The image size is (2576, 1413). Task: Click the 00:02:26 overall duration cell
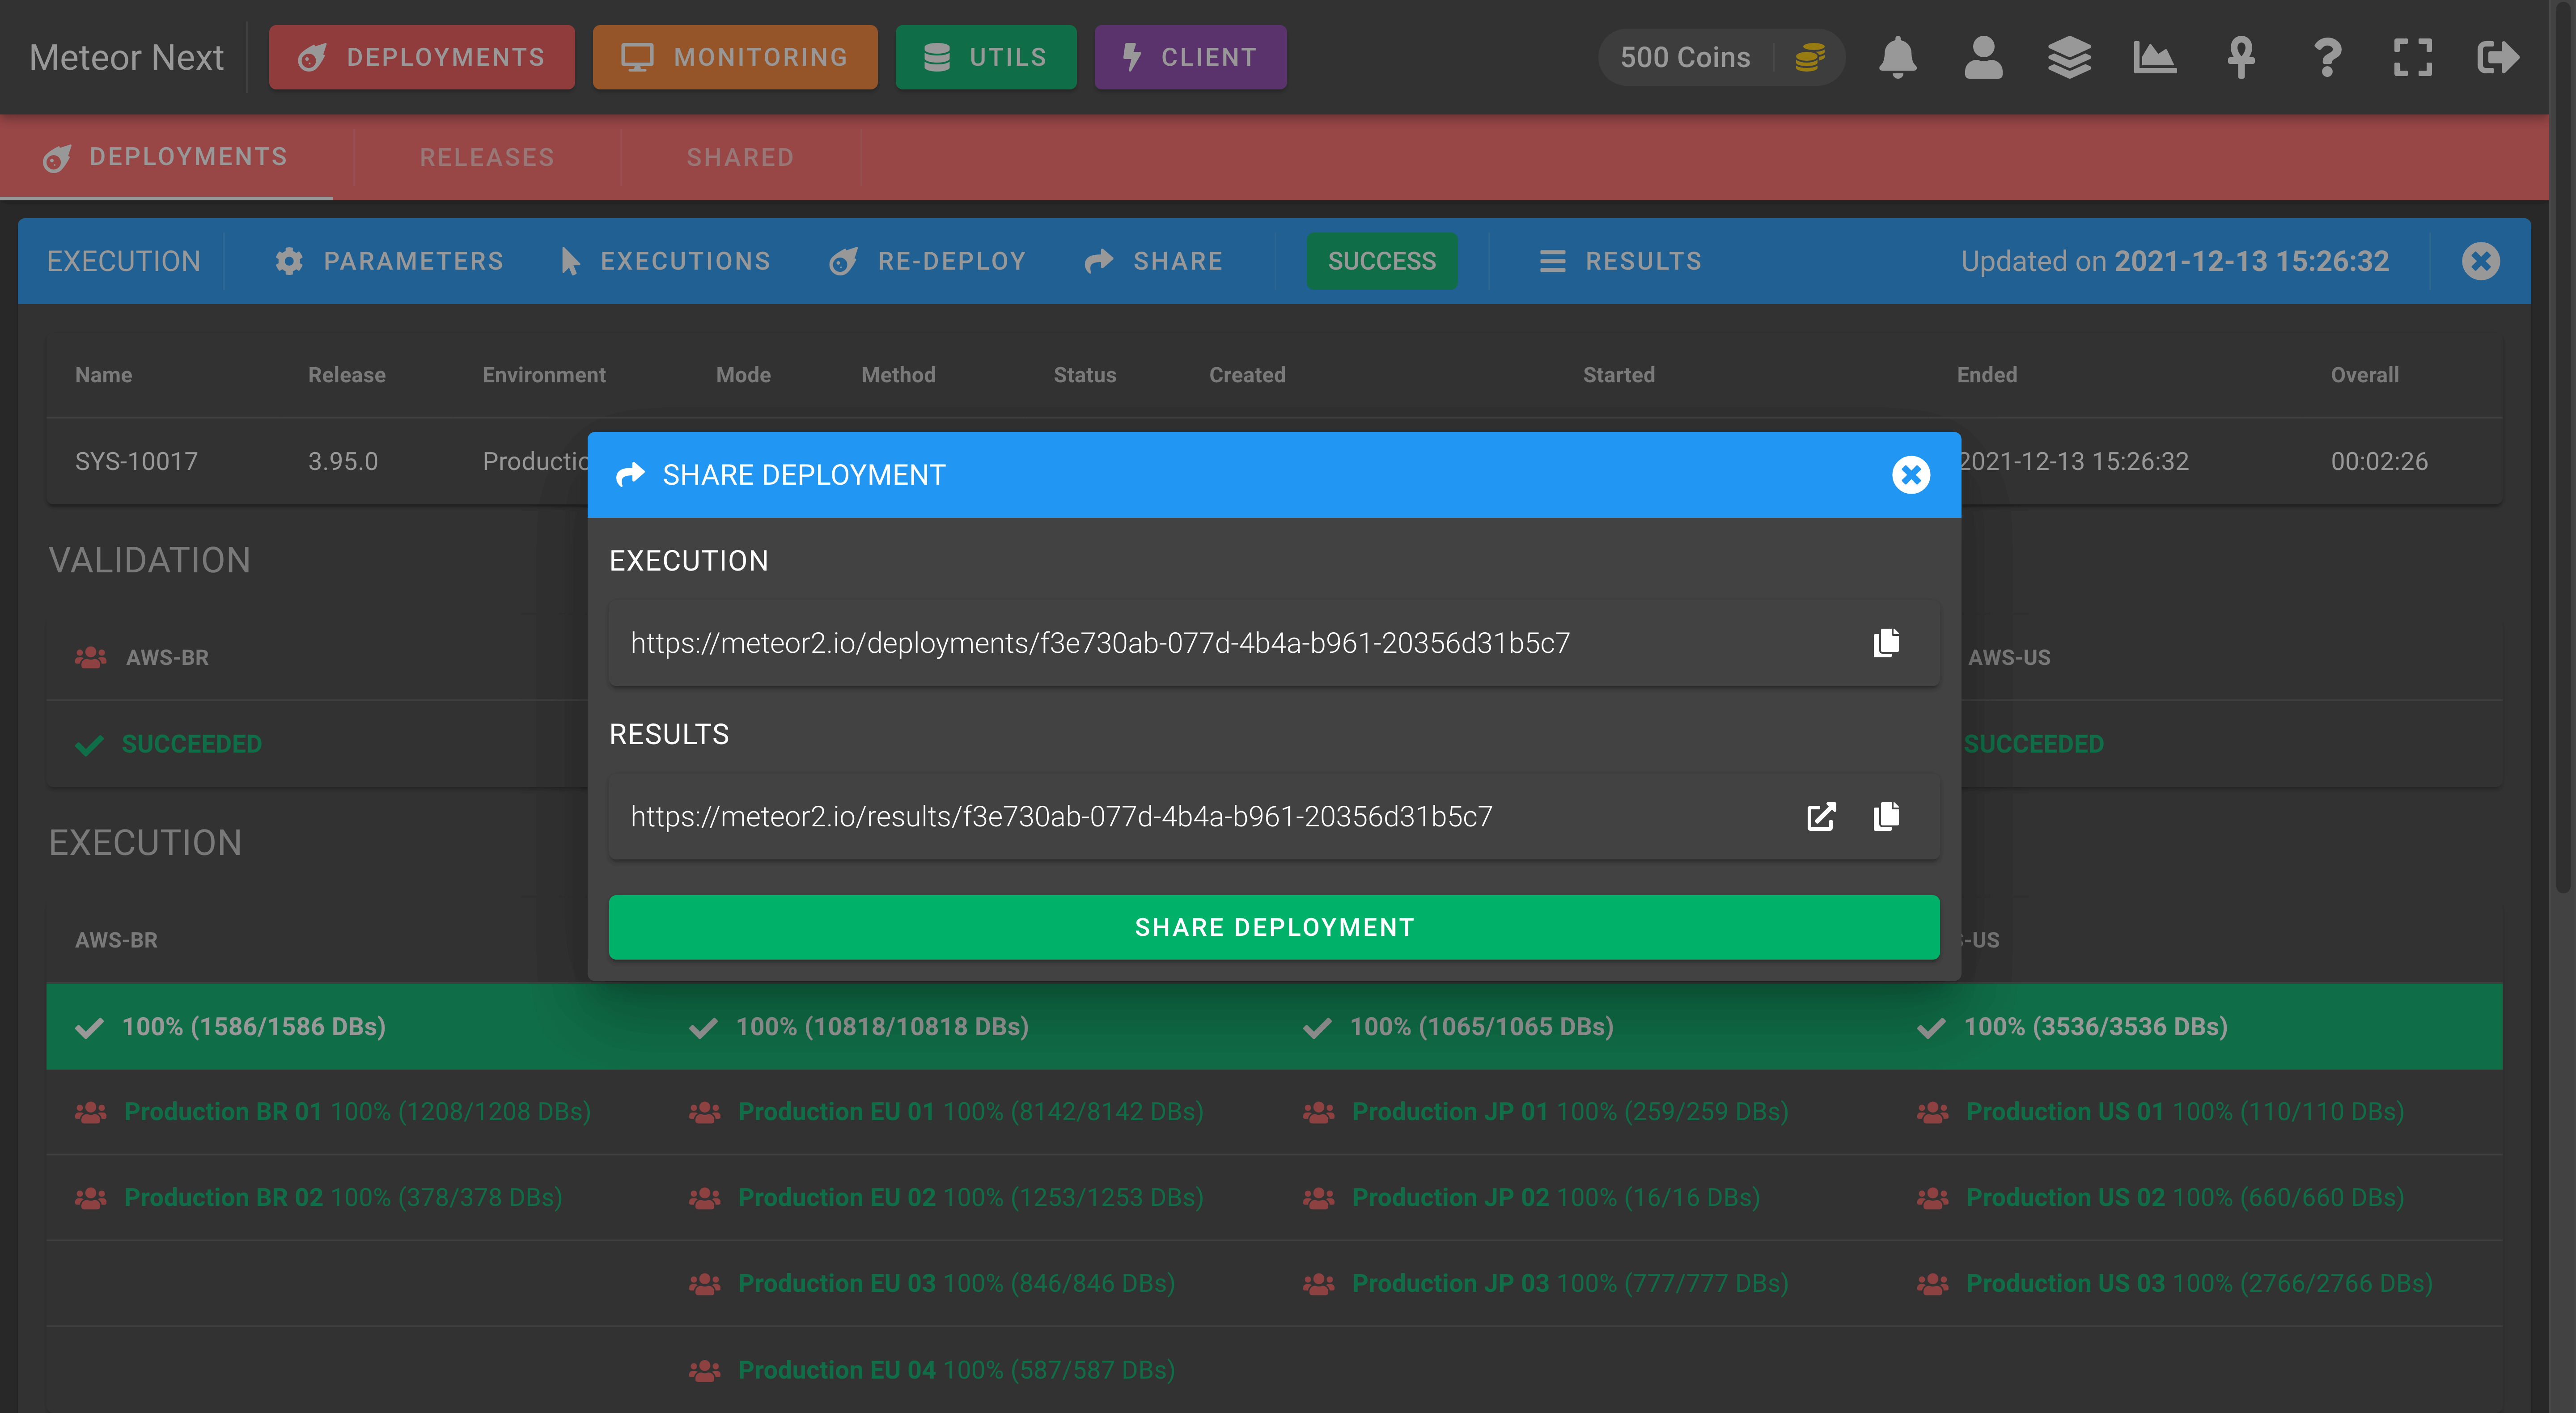[2379, 461]
